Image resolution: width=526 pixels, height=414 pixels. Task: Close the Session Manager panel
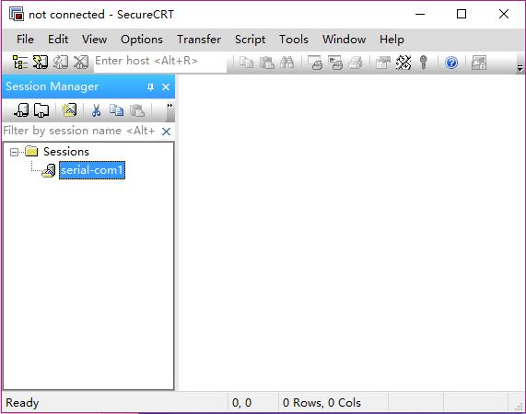(166, 87)
